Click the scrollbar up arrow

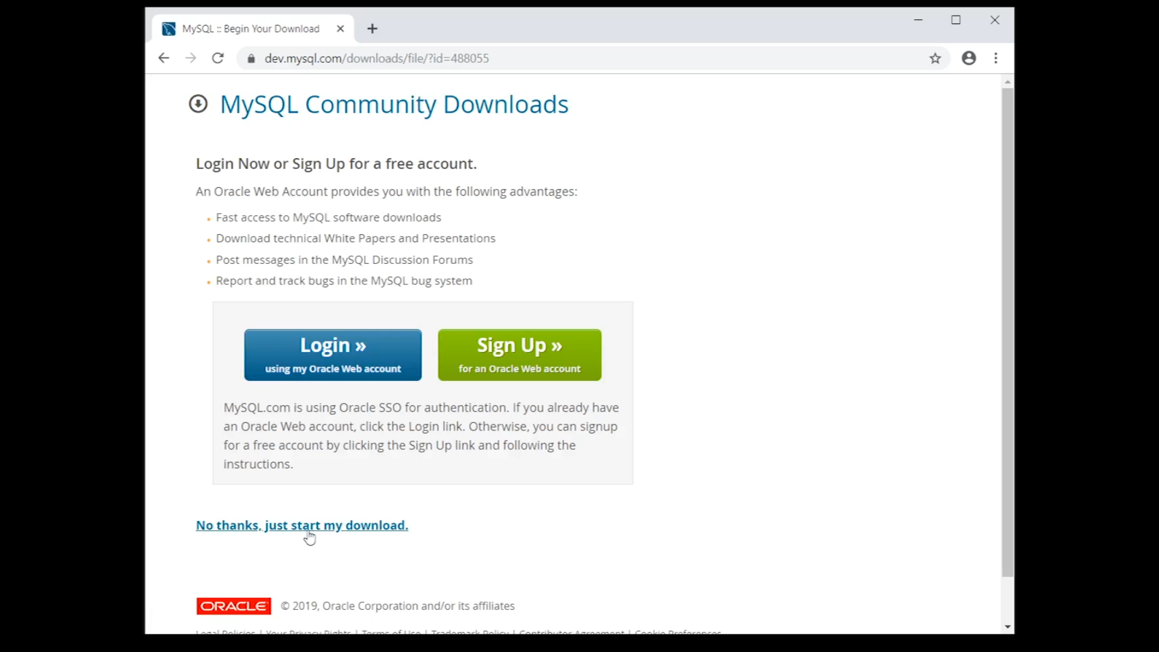(x=1007, y=81)
